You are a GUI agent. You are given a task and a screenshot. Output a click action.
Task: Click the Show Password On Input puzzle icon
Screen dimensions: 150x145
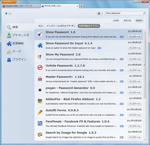40,45
